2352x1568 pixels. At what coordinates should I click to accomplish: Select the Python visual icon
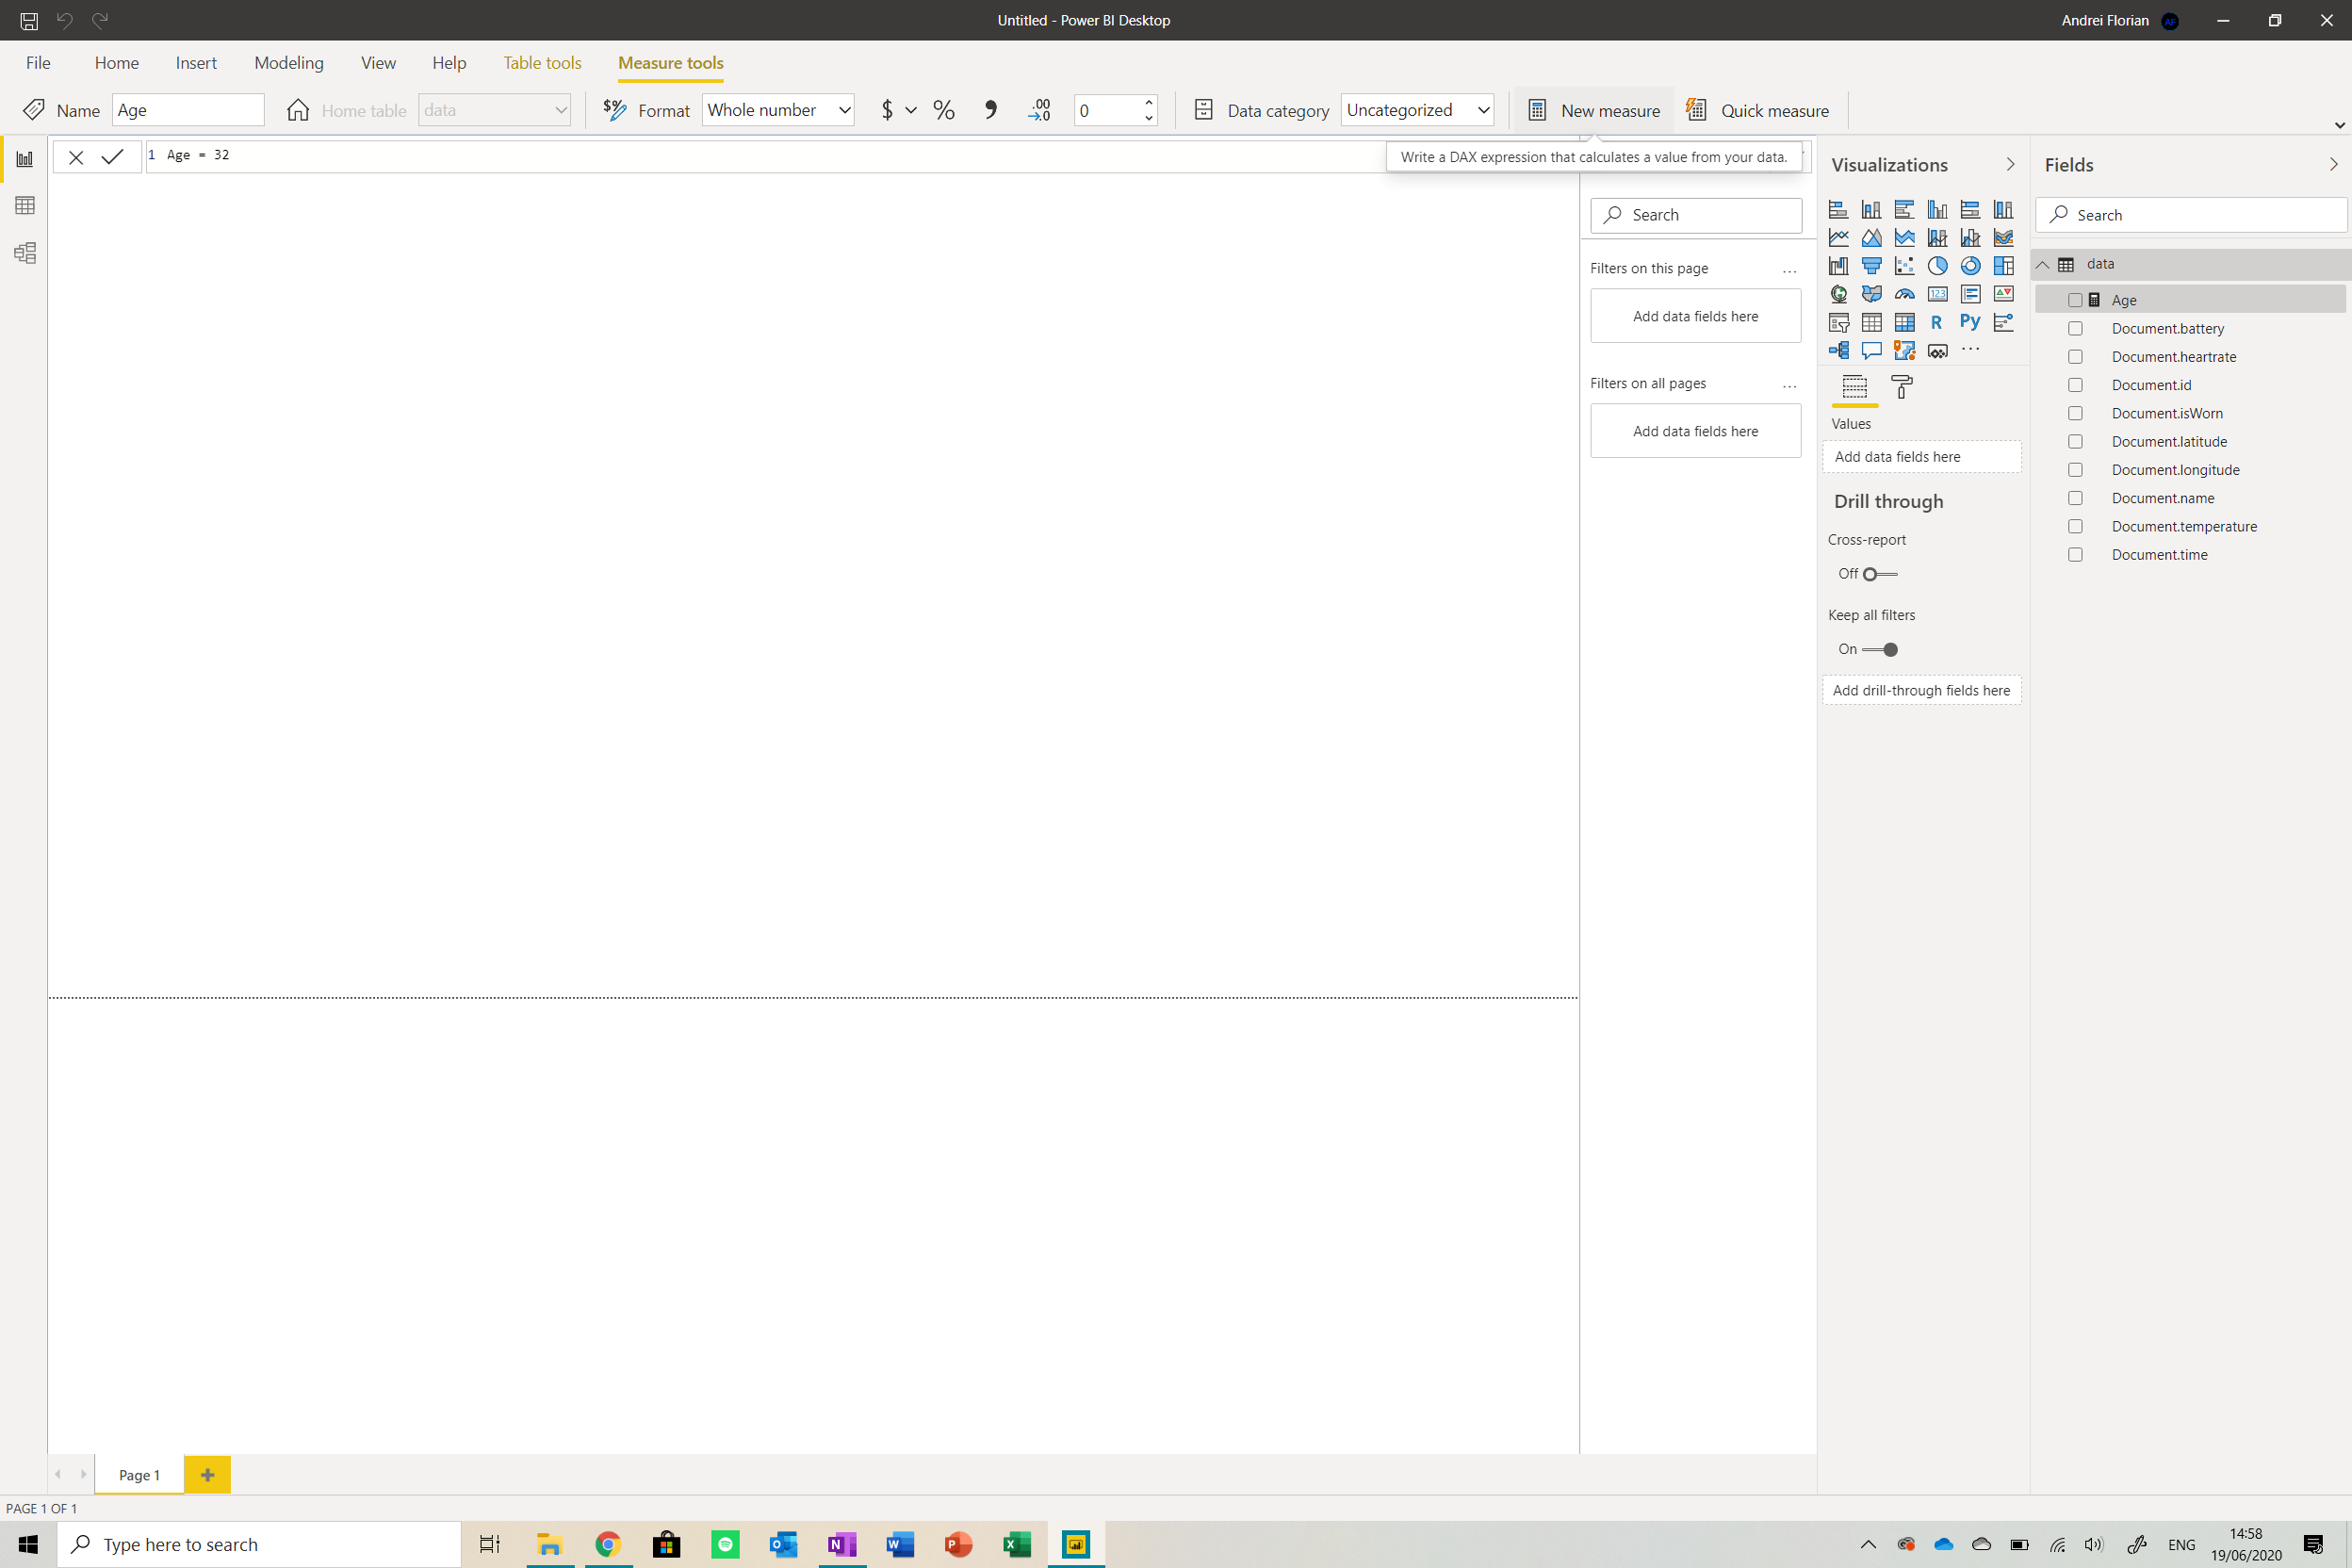(x=1969, y=322)
